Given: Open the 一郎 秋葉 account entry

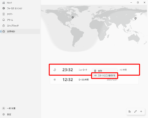Looking at the screenshot, I should 20,108.
